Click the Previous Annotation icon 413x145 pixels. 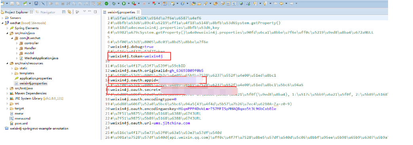click(x=265, y=4)
